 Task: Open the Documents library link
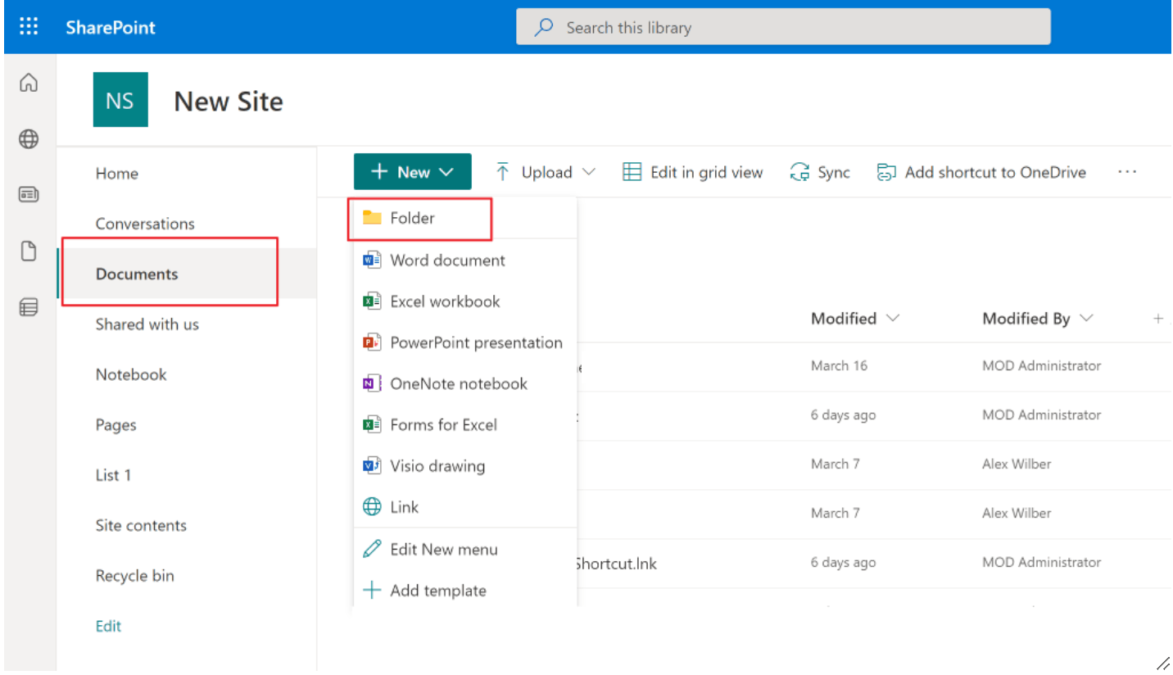(x=136, y=274)
